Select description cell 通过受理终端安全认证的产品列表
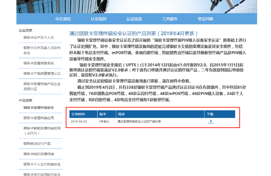The image size is (271, 176). click(139, 122)
